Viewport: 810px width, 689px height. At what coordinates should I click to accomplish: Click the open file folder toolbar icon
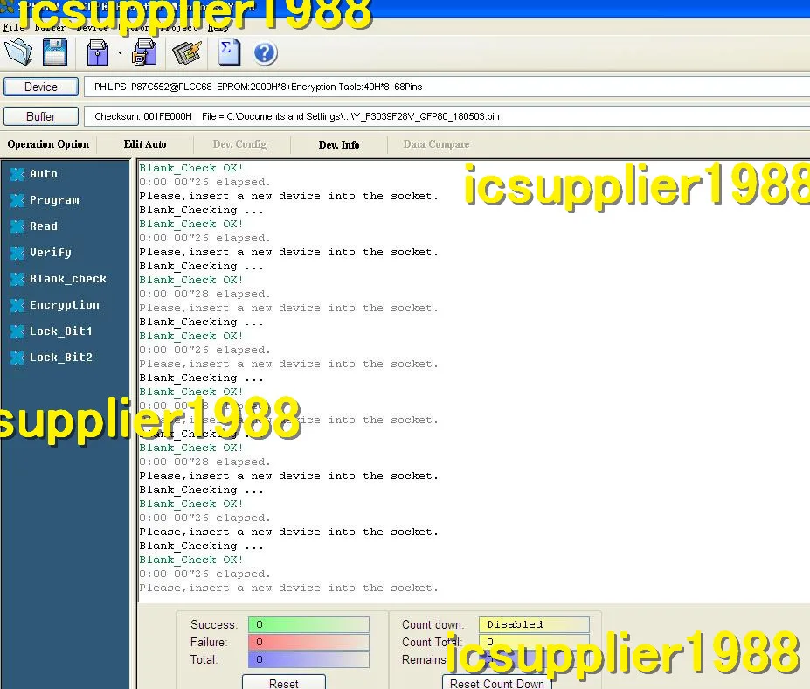[18, 52]
